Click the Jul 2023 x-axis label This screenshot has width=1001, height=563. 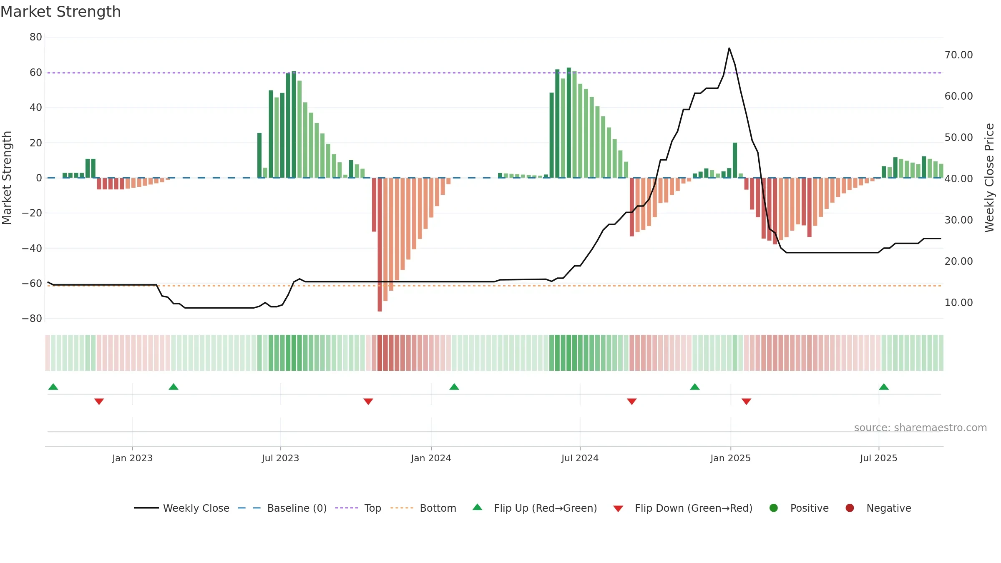281,458
